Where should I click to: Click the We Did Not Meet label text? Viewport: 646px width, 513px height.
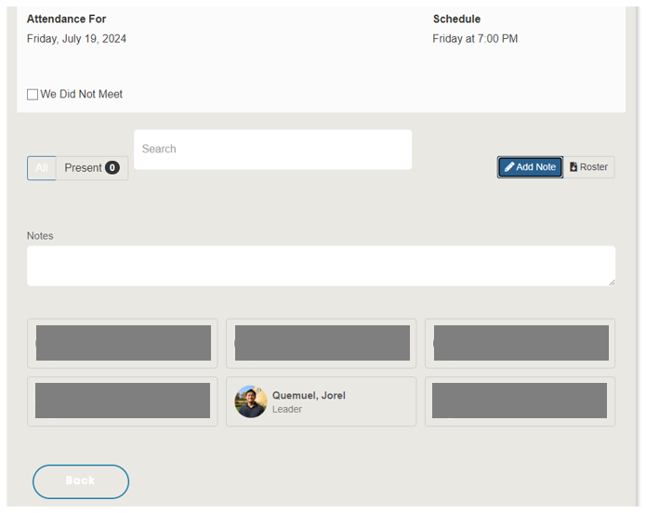(x=82, y=95)
